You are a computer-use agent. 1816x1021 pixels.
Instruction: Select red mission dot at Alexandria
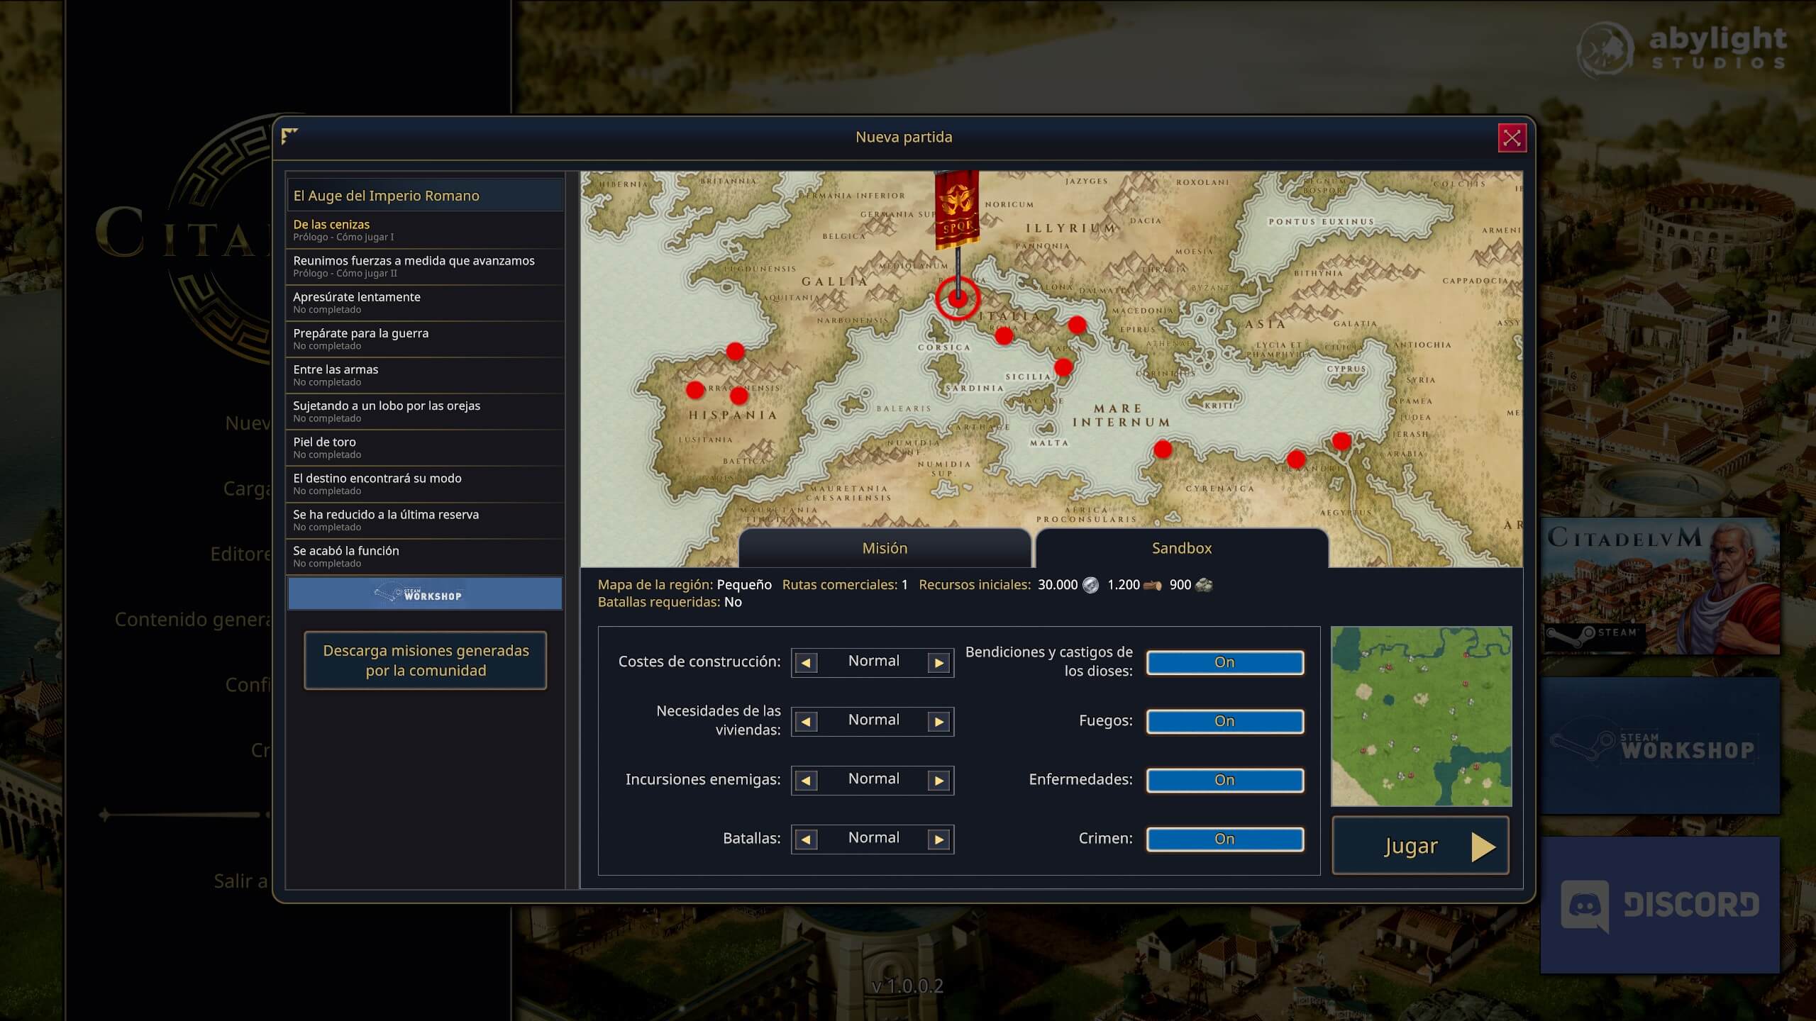tap(1296, 459)
